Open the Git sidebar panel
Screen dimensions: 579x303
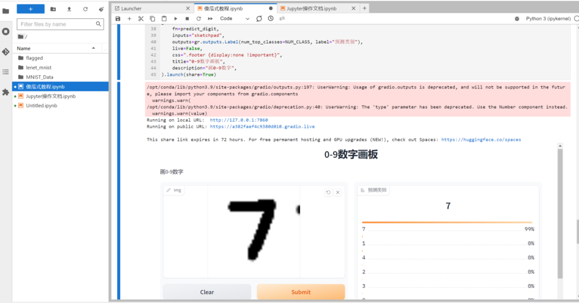[x=5, y=52]
